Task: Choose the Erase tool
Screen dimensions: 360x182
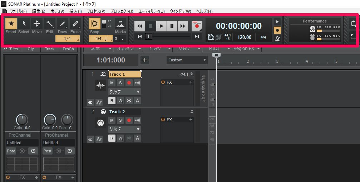Action: point(75,24)
